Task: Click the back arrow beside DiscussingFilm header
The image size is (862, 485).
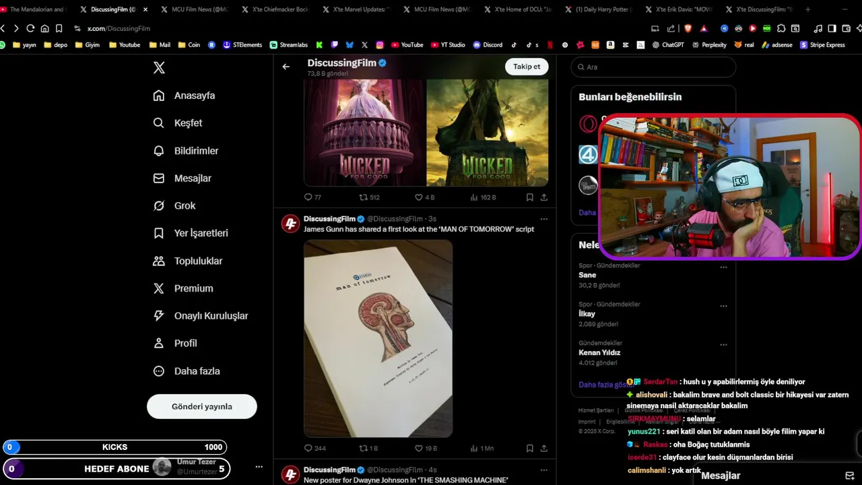Action: click(x=286, y=67)
